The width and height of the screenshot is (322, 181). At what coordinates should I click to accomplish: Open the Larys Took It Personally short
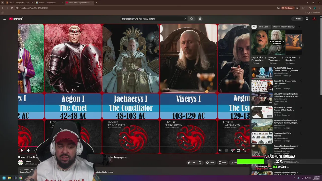tap(260, 42)
